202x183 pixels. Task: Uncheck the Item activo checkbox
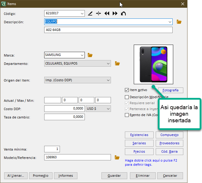click(127, 90)
